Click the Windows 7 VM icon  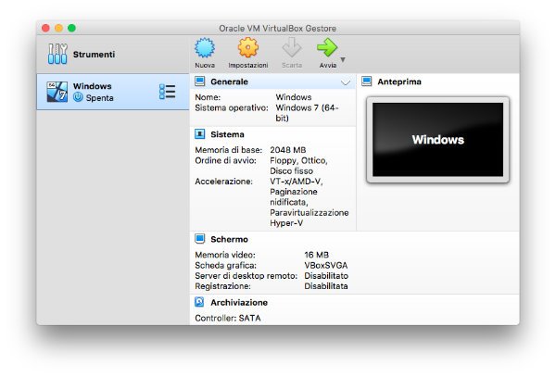(57, 92)
